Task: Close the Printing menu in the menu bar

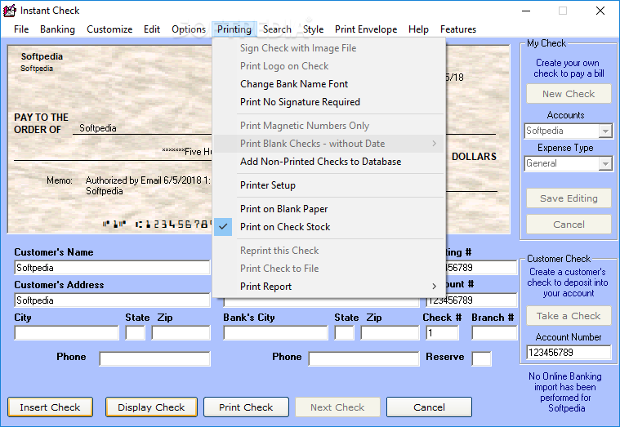Action: (234, 29)
